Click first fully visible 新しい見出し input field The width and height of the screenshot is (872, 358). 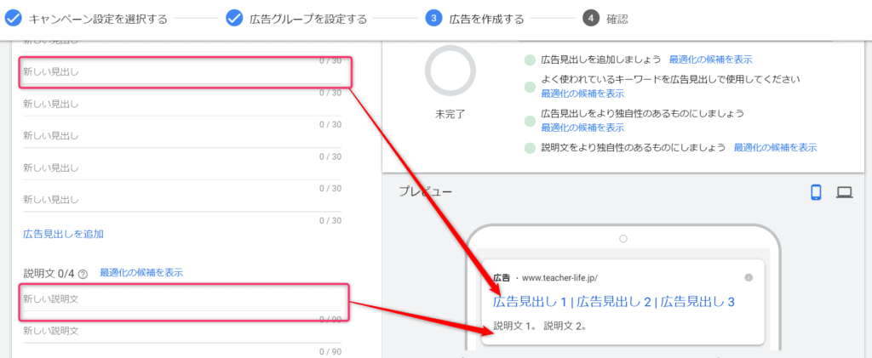(x=182, y=72)
